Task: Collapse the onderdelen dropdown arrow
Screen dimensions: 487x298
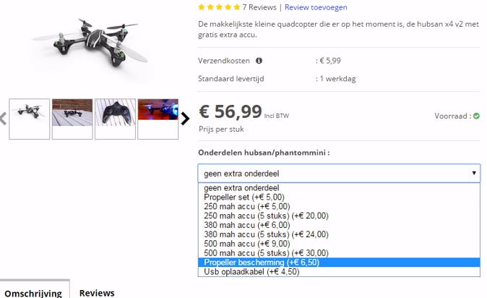Action: [x=474, y=173]
